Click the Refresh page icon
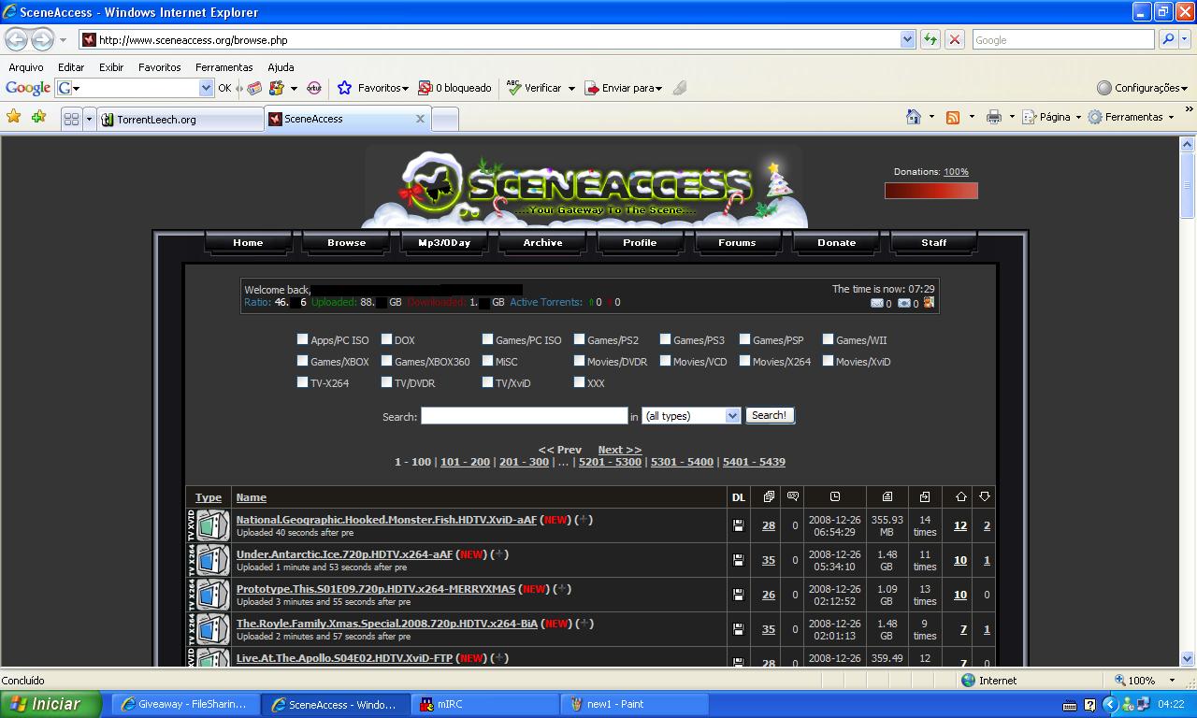 point(930,39)
